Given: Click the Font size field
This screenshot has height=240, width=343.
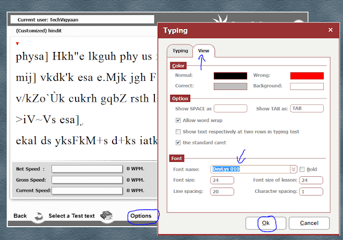Looking at the screenshot, I should coord(222,181).
